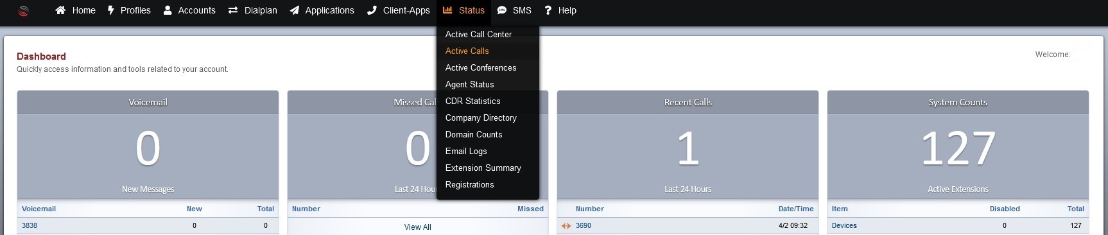Click the System Counts card header
1108x235 pixels.
(x=958, y=102)
